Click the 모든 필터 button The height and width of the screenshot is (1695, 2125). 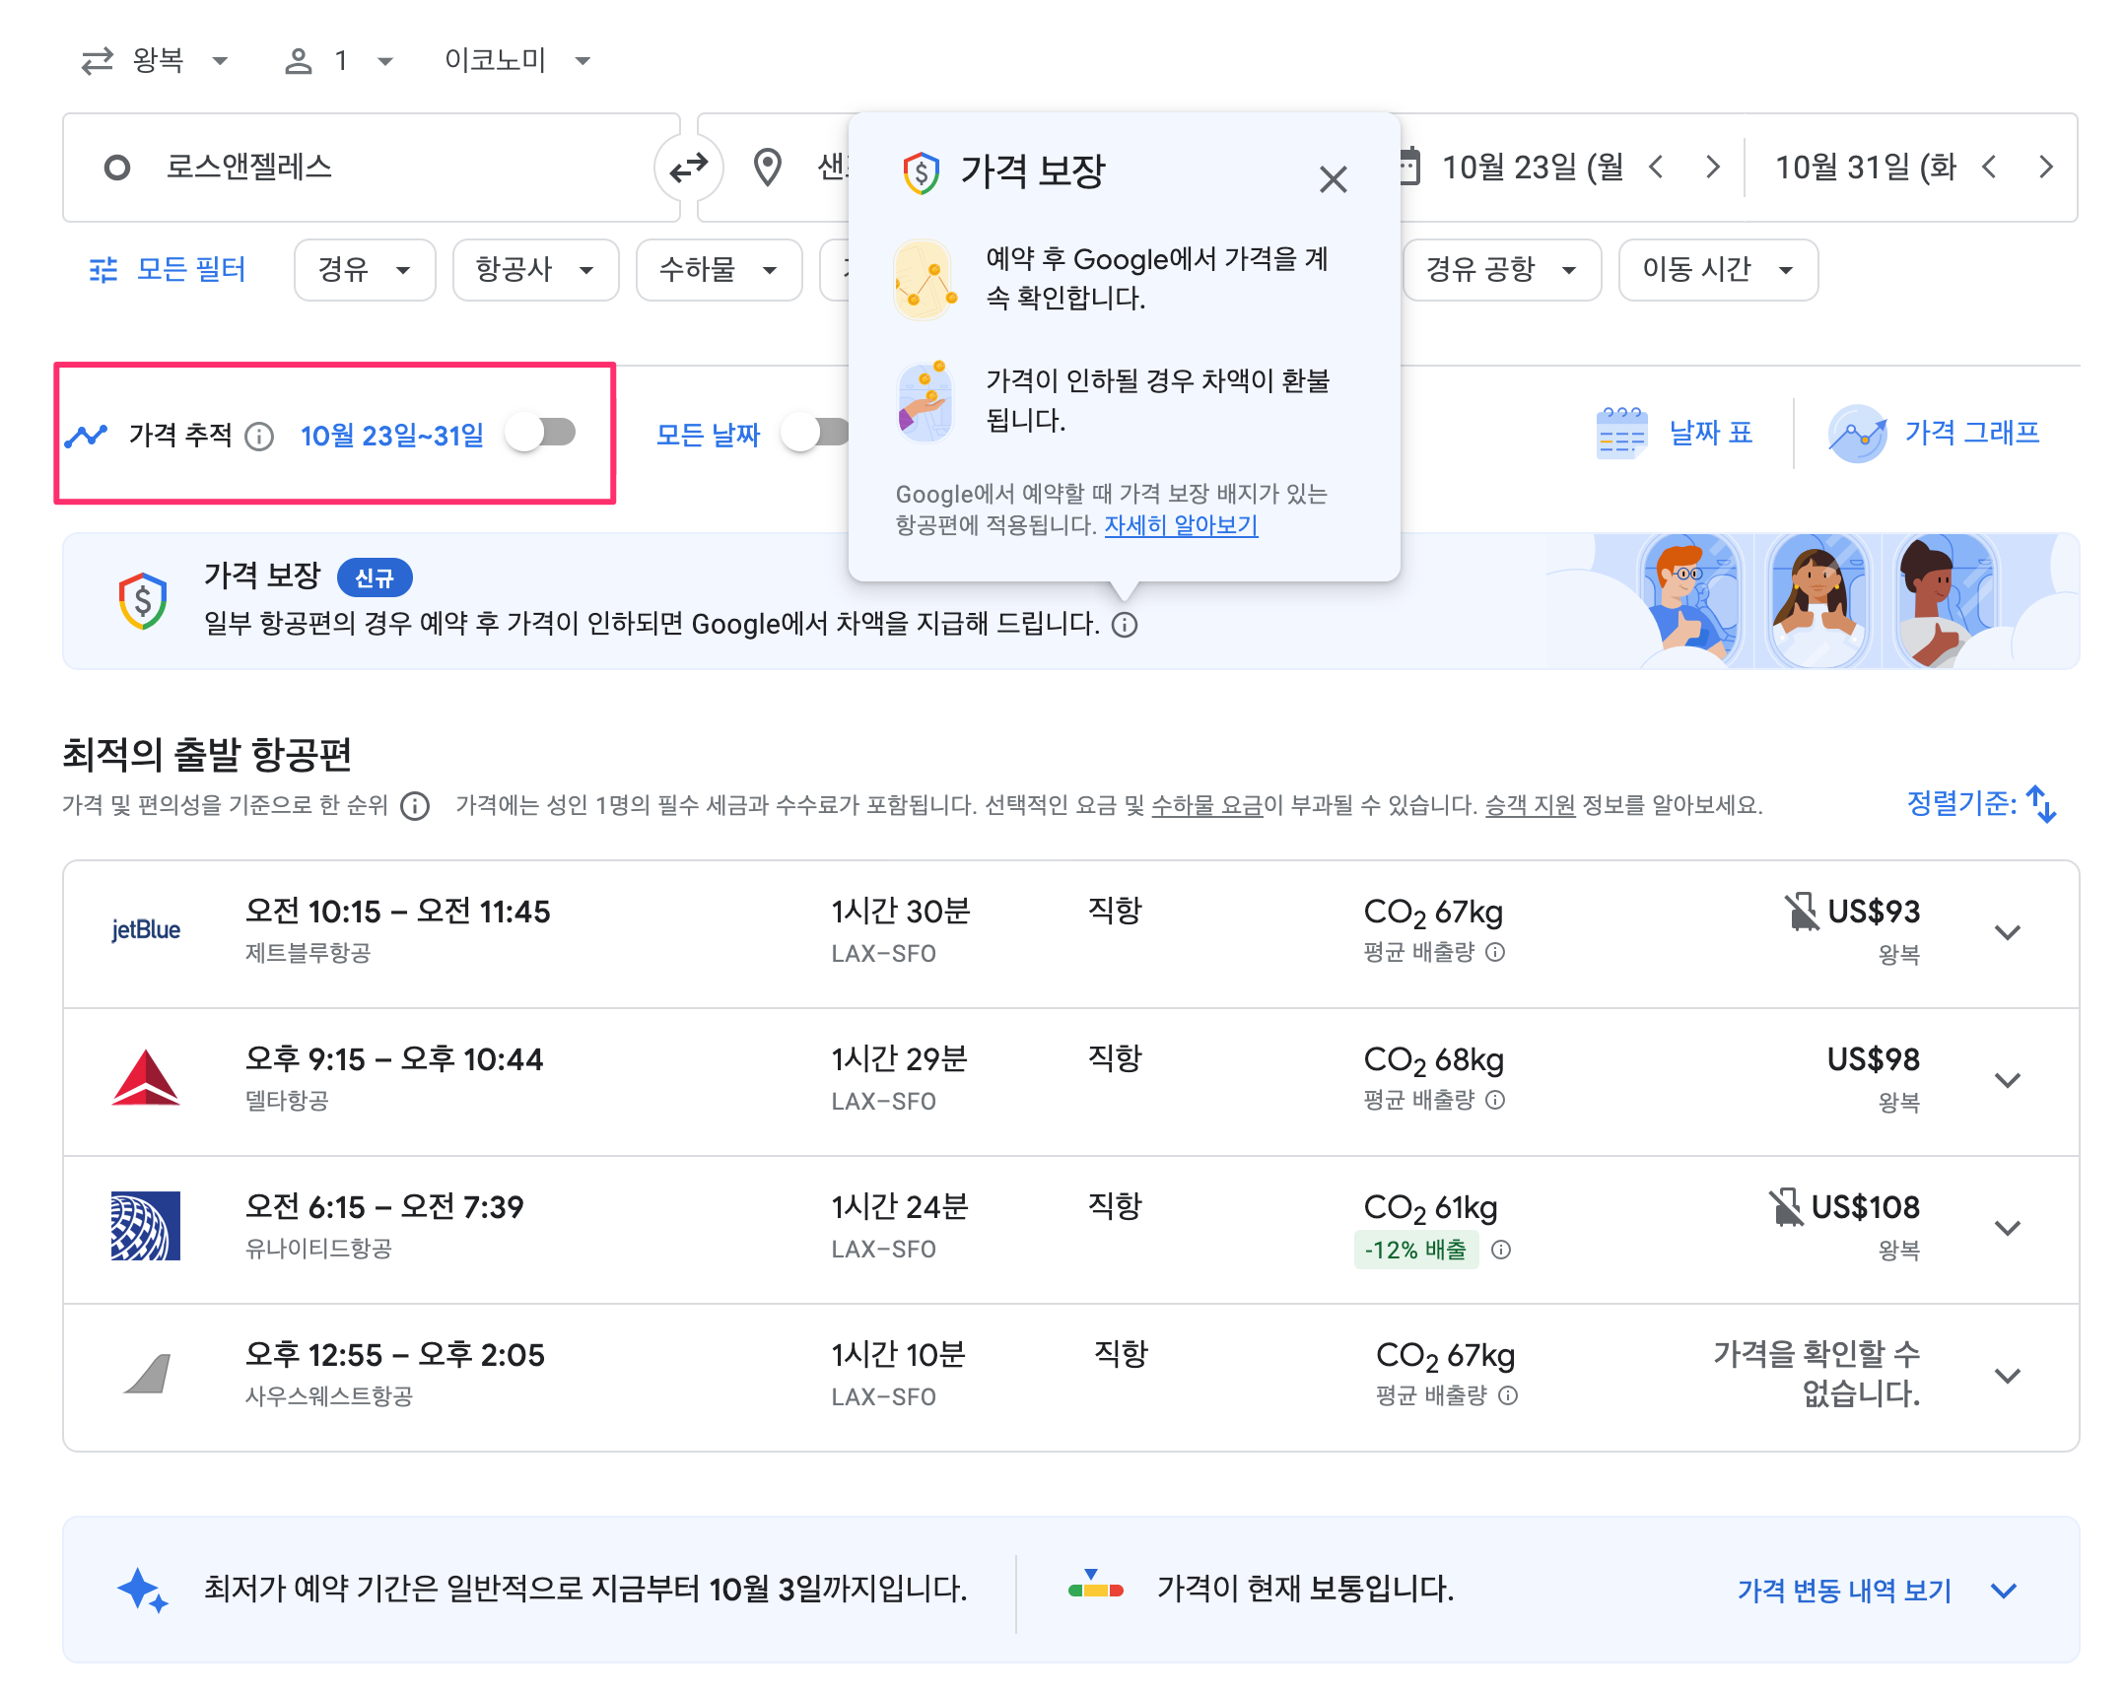[168, 269]
